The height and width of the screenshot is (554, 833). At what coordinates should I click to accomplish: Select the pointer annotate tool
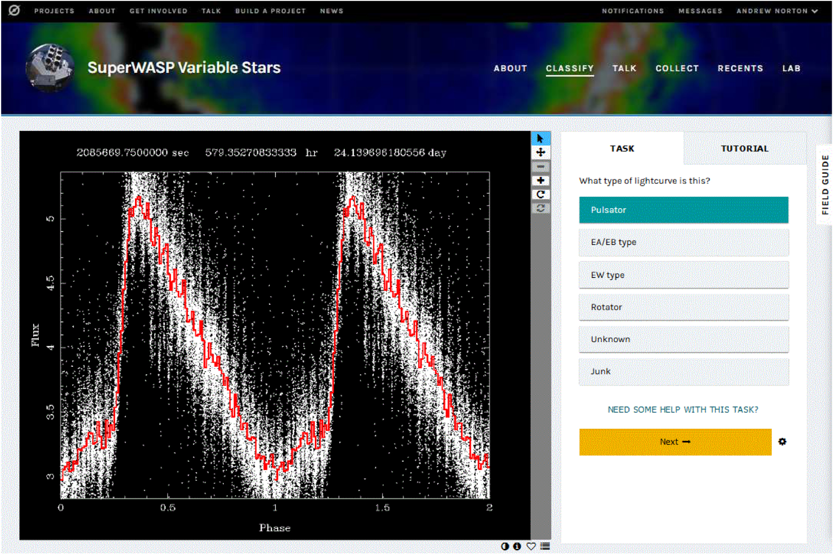coord(540,139)
